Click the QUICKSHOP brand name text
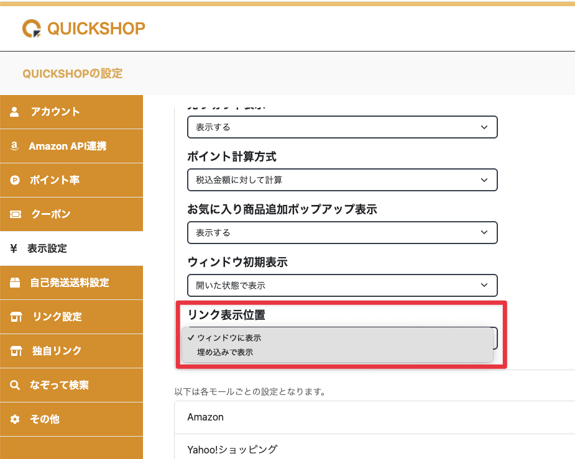Viewport: 575px width, 459px height. coord(96,29)
